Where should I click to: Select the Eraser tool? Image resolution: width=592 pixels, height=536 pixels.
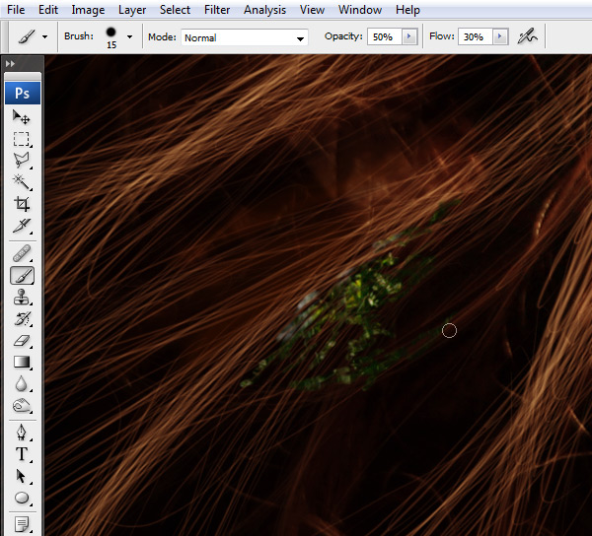[x=22, y=341]
